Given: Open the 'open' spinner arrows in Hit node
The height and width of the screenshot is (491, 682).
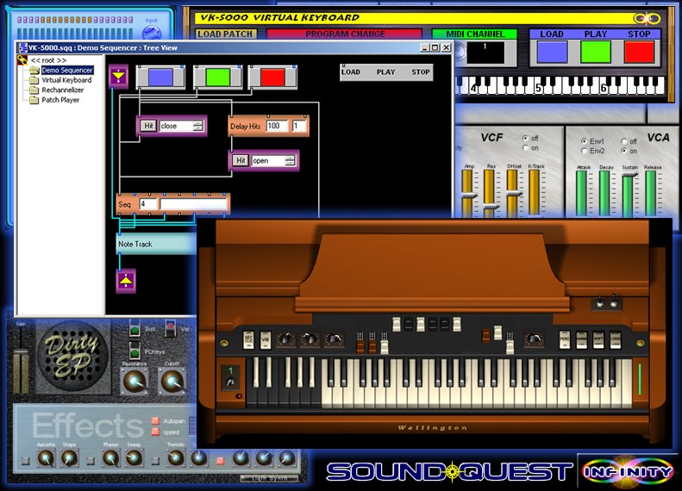Looking at the screenshot, I should click(x=290, y=161).
